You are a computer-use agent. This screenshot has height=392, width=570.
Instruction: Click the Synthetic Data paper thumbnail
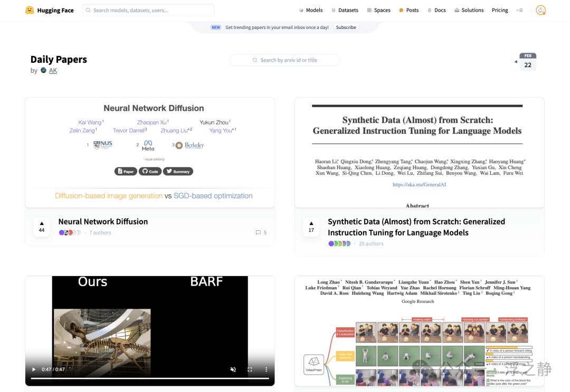point(420,152)
